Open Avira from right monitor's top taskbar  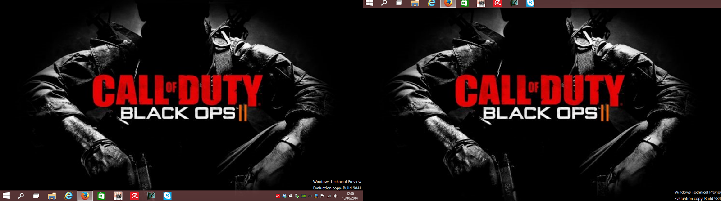coord(497,3)
